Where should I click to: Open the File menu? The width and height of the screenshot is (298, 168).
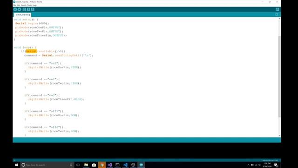tap(14, 5)
